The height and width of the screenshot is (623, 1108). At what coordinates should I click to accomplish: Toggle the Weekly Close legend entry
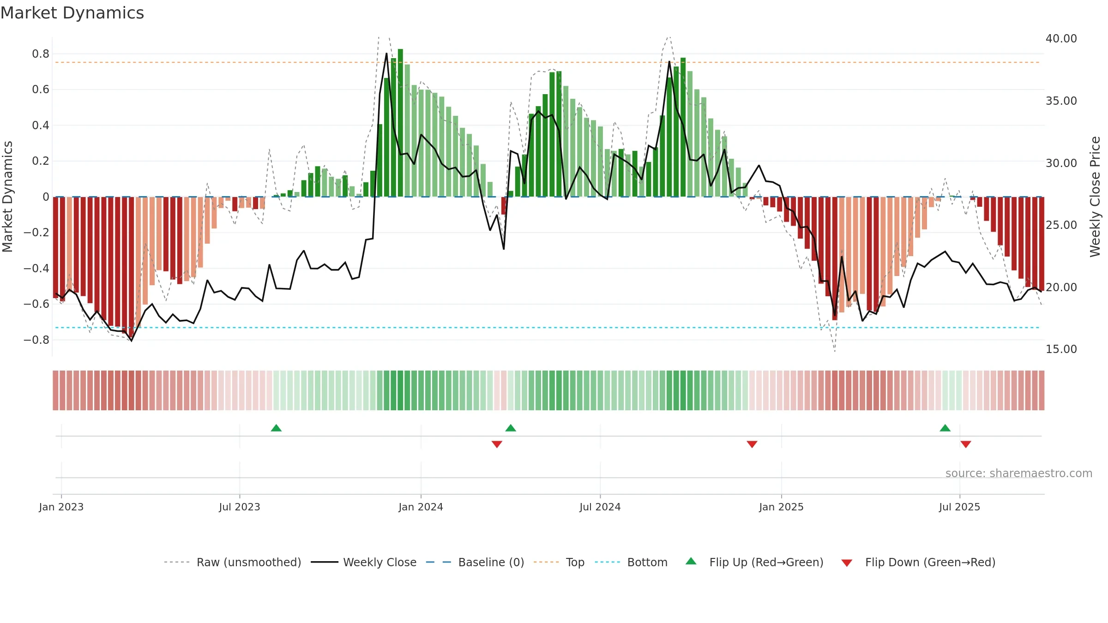[x=363, y=562]
